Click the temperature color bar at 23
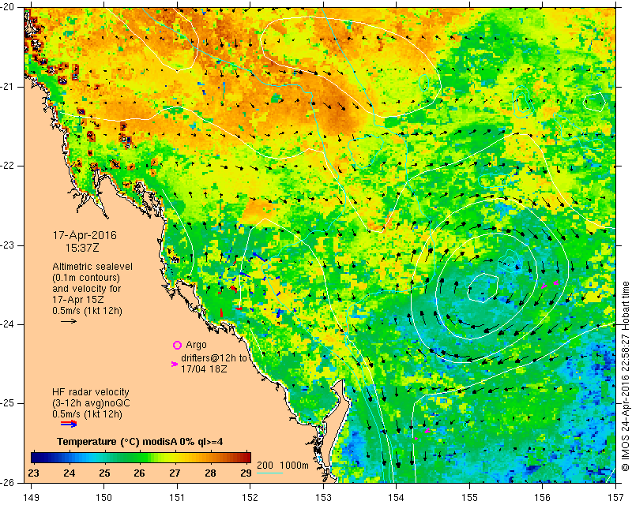The width and height of the screenshot is (632, 505). pos(33,458)
